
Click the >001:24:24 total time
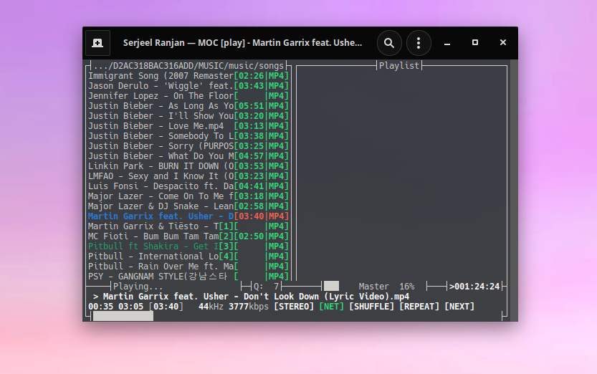474,287
